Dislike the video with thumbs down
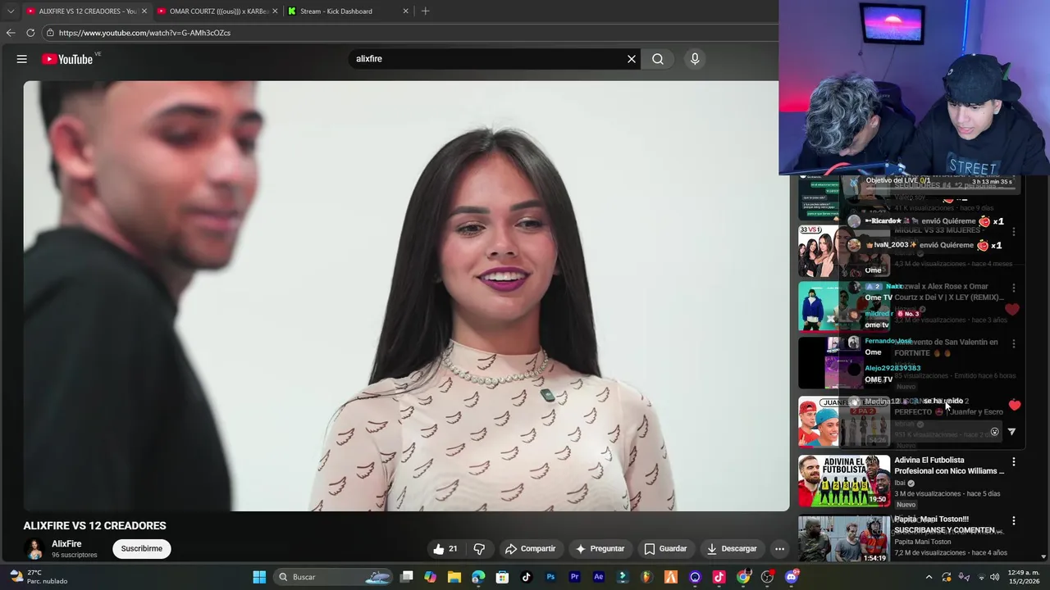1050x590 pixels. click(479, 549)
